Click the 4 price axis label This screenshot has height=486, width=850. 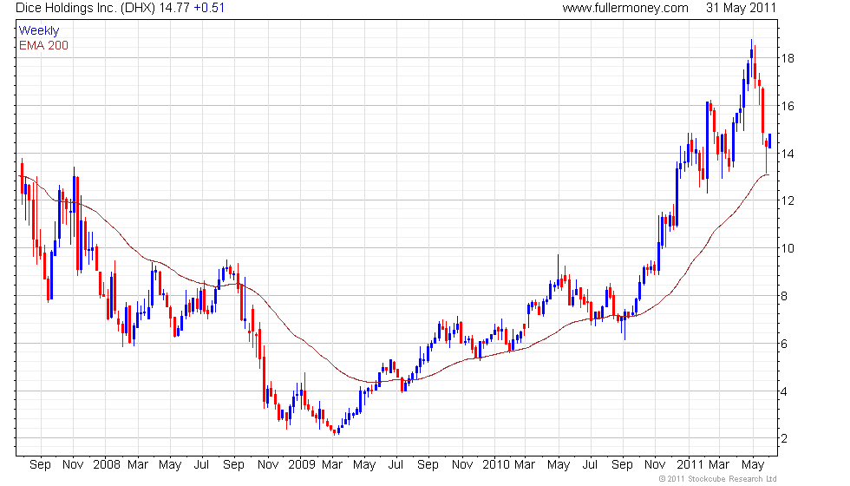click(x=784, y=391)
